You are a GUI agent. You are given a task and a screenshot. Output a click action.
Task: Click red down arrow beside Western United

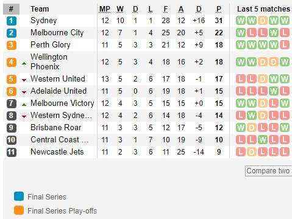click(24, 80)
